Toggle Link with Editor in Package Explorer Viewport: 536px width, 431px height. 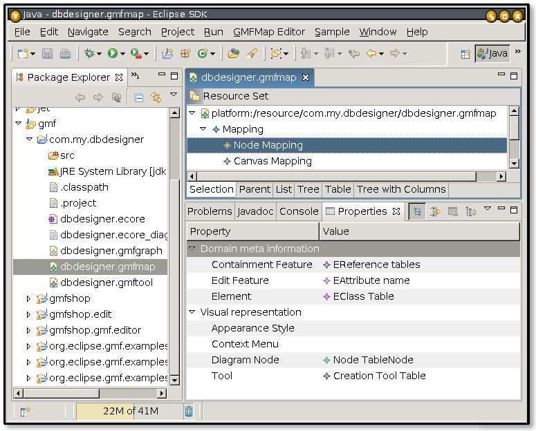(x=156, y=97)
